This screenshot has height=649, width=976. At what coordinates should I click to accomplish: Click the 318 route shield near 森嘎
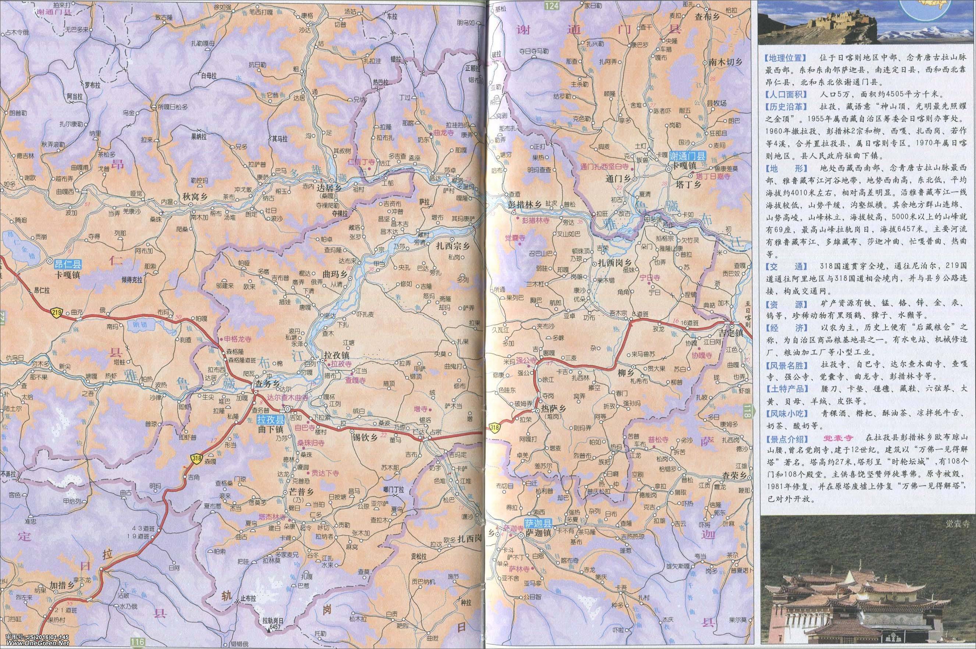pos(196,458)
